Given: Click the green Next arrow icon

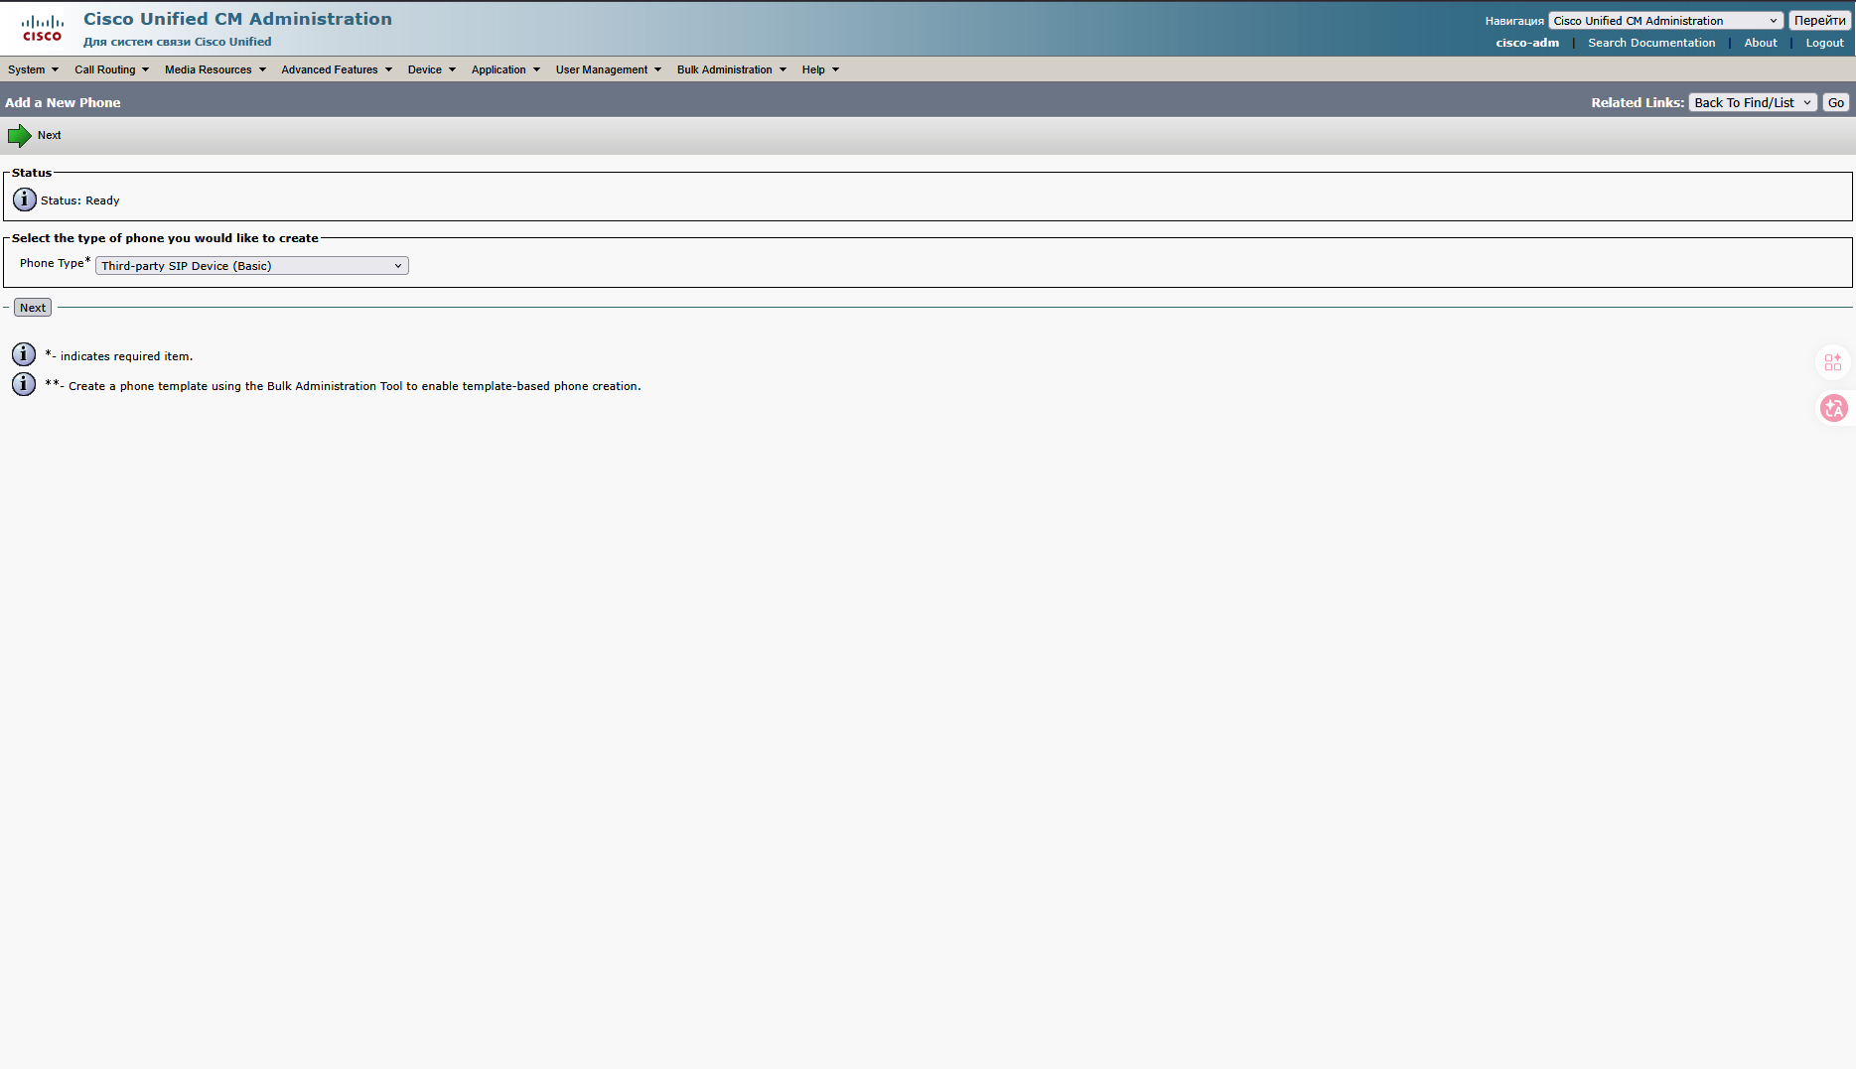Looking at the screenshot, I should (x=19, y=136).
